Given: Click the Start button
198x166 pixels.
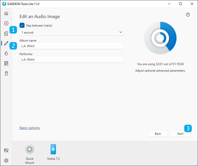Looking at the screenshot, I should click(x=180, y=133).
